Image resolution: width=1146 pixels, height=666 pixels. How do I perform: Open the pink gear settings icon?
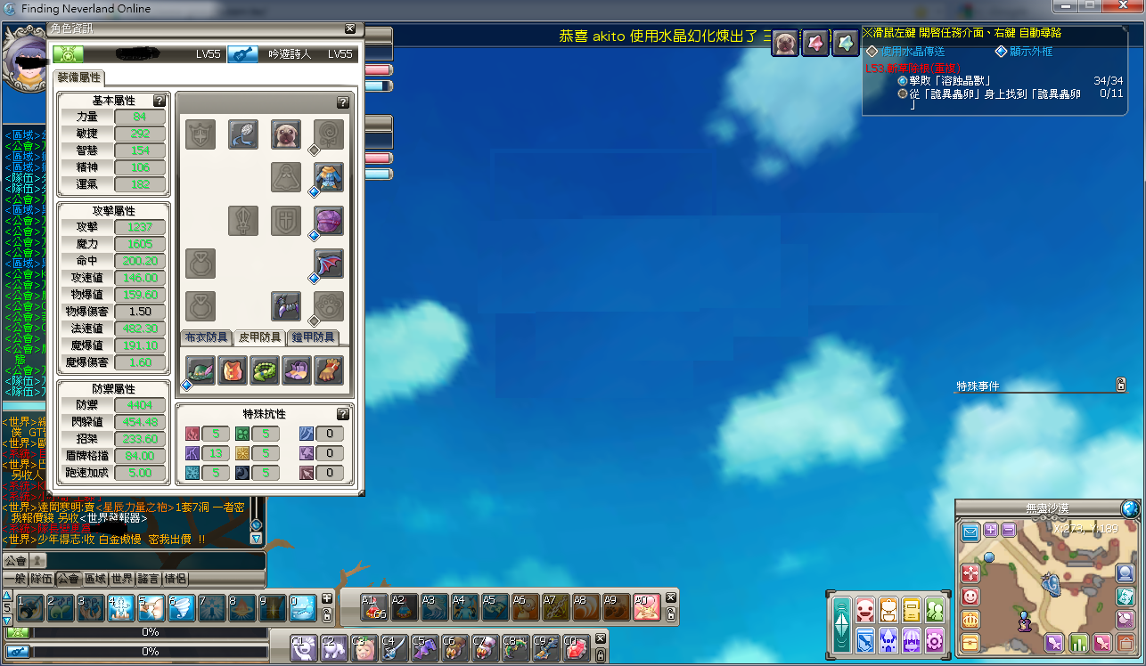935,639
